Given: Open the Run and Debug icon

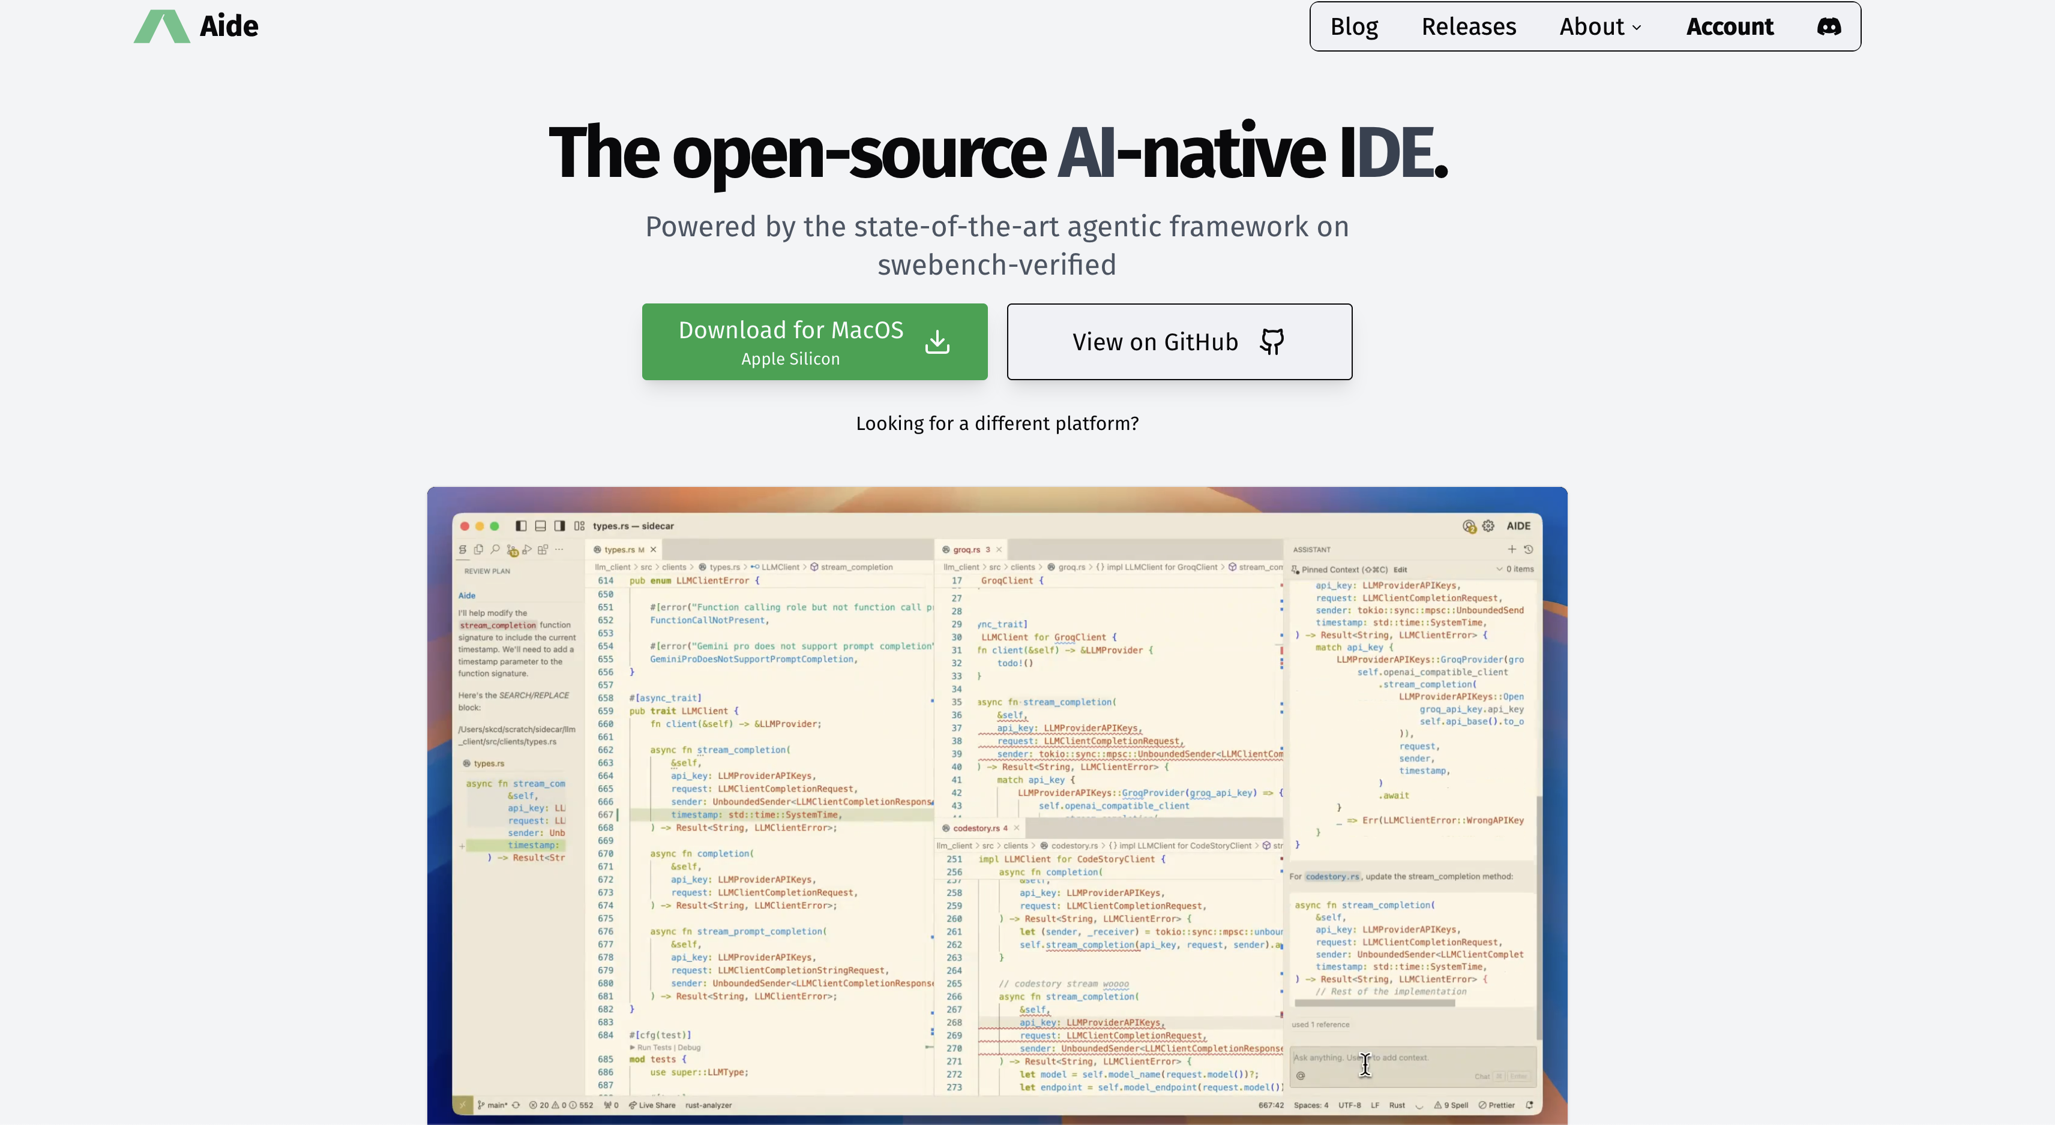Looking at the screenshot, I should [528, 549].
